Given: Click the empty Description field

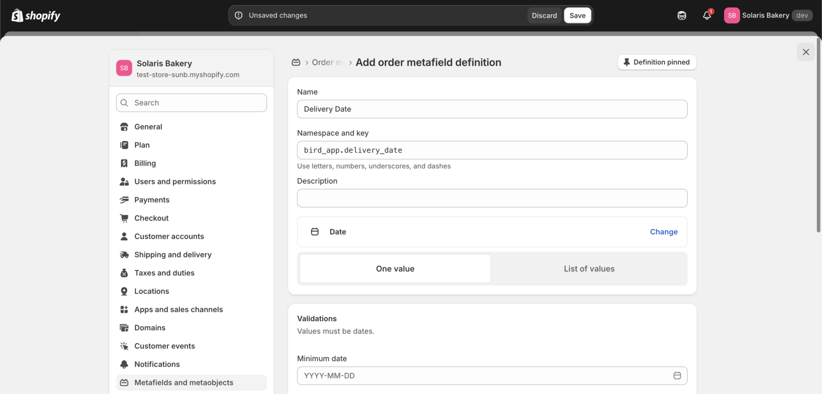Looking at the screenshot, I should (x=492, y=198).
